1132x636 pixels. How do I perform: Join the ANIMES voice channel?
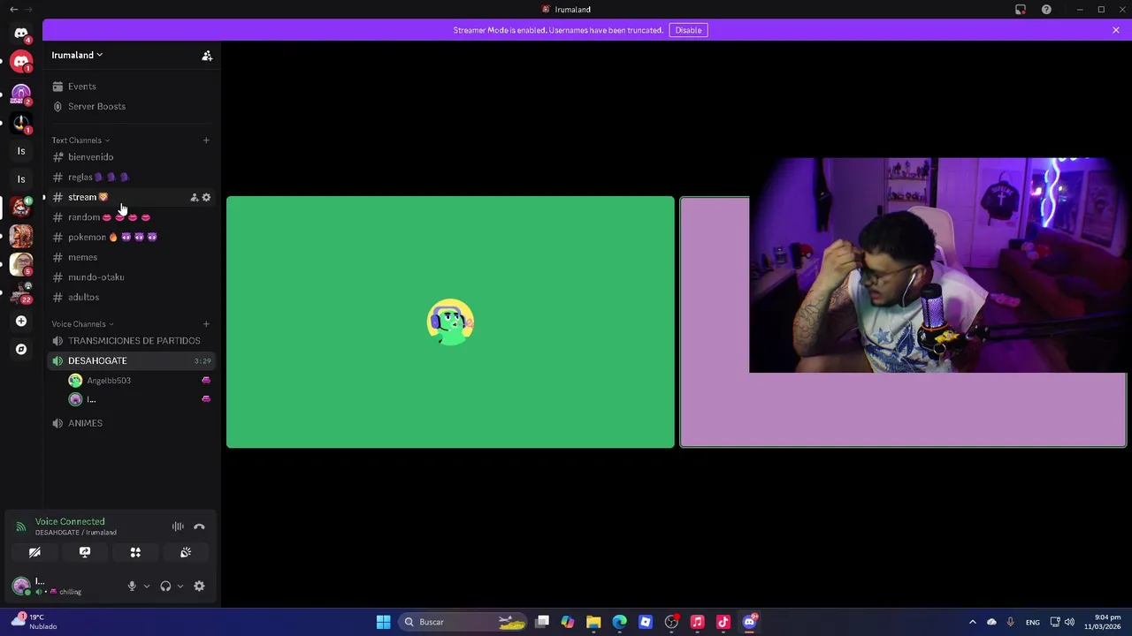point(132,423)
